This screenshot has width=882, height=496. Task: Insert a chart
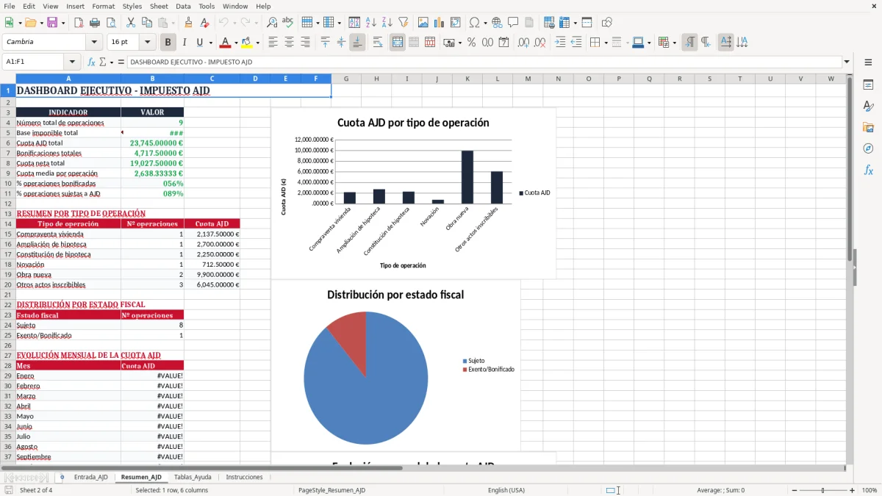pos(440,23)
